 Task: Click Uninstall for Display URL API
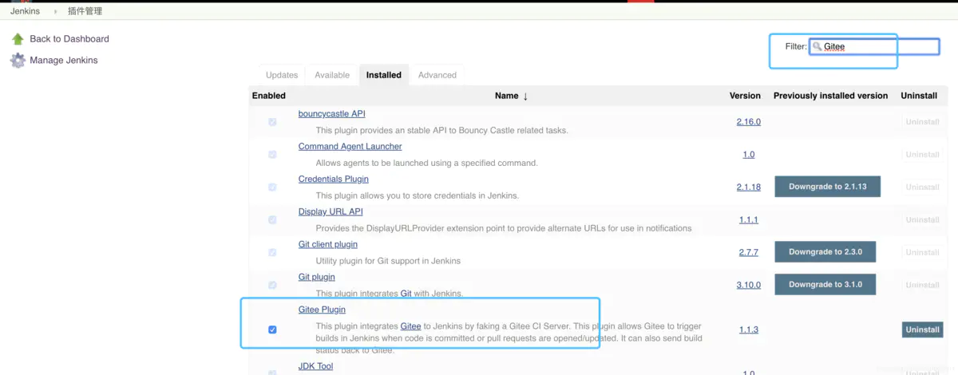click(x=922, y=220)
